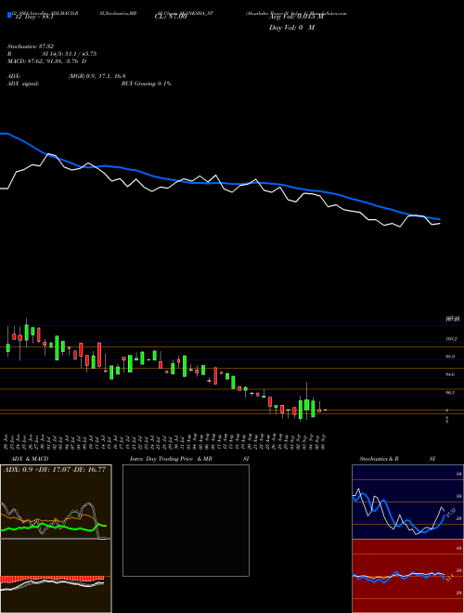Click the 'MACD: 87.62, 91.38, -3.76 D' line
The width and height of the screenshot is (464, 613).
47,61
